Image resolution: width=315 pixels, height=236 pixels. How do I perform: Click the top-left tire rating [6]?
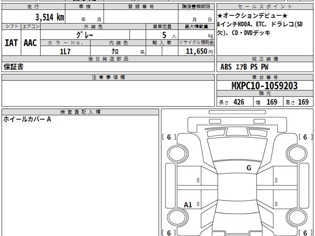pyautogui.click(x=169, y=137)
